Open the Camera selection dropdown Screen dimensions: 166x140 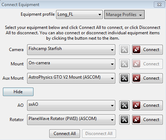71,50
